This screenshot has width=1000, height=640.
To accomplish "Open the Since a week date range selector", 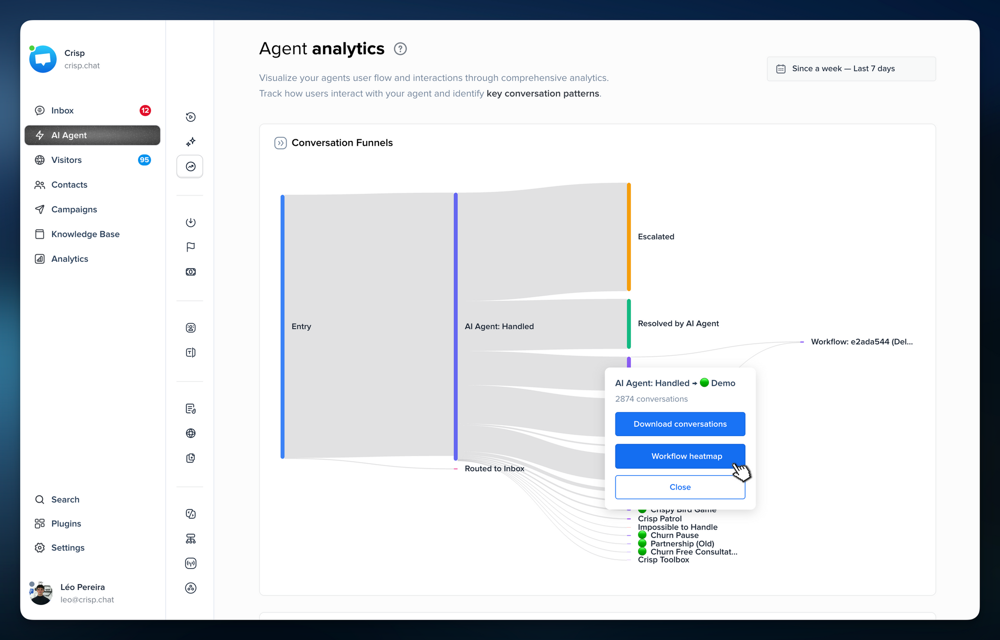I will [850, 68].
